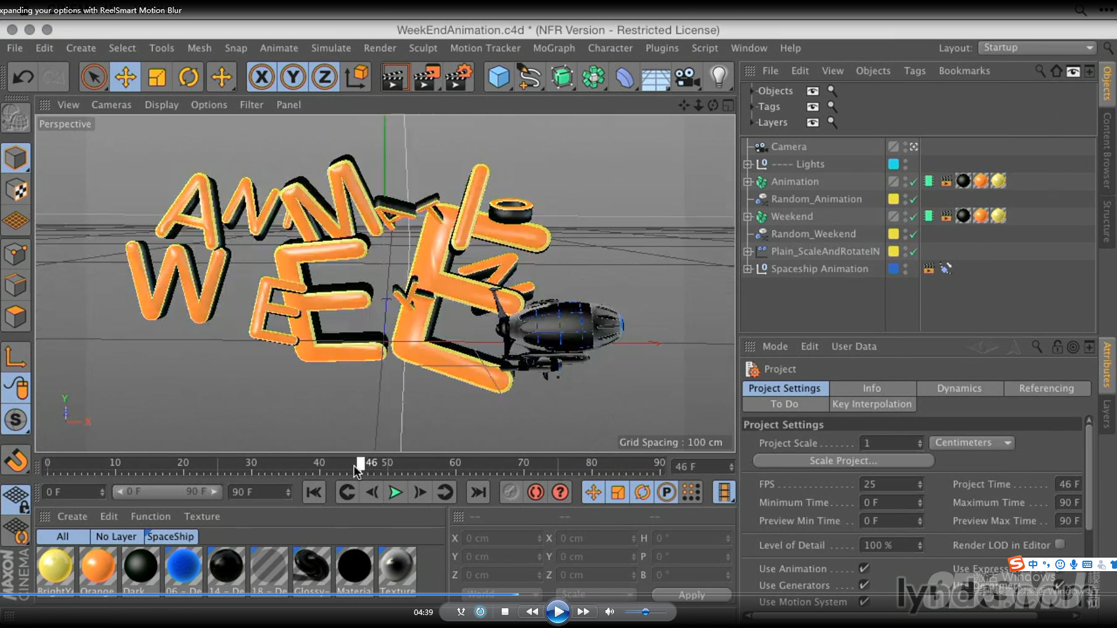Add a Camera object from toolbar
1117x628 pixels.
(x=687, y=78)
